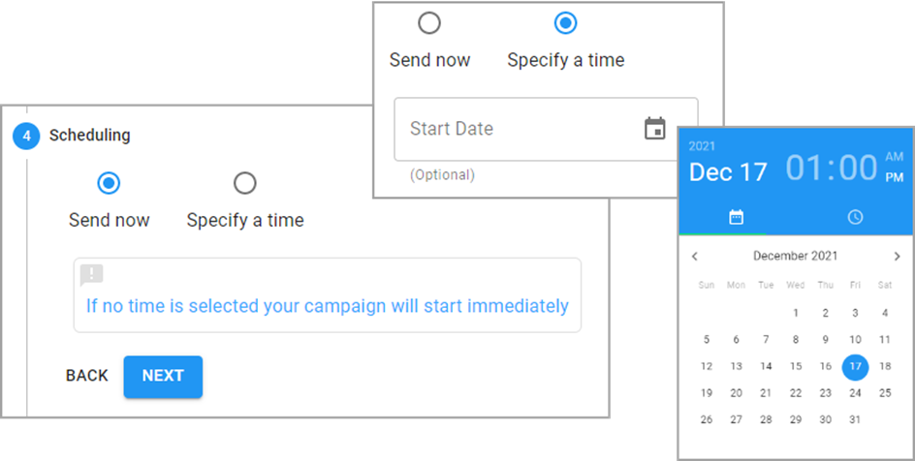Click the step 4 Scheduling number badge
915x461 pixels.
26,136
